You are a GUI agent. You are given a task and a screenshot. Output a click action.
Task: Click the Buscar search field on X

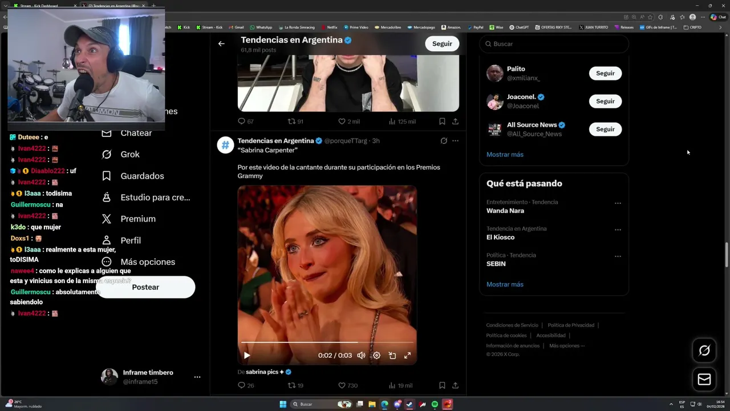click(554, 44)
